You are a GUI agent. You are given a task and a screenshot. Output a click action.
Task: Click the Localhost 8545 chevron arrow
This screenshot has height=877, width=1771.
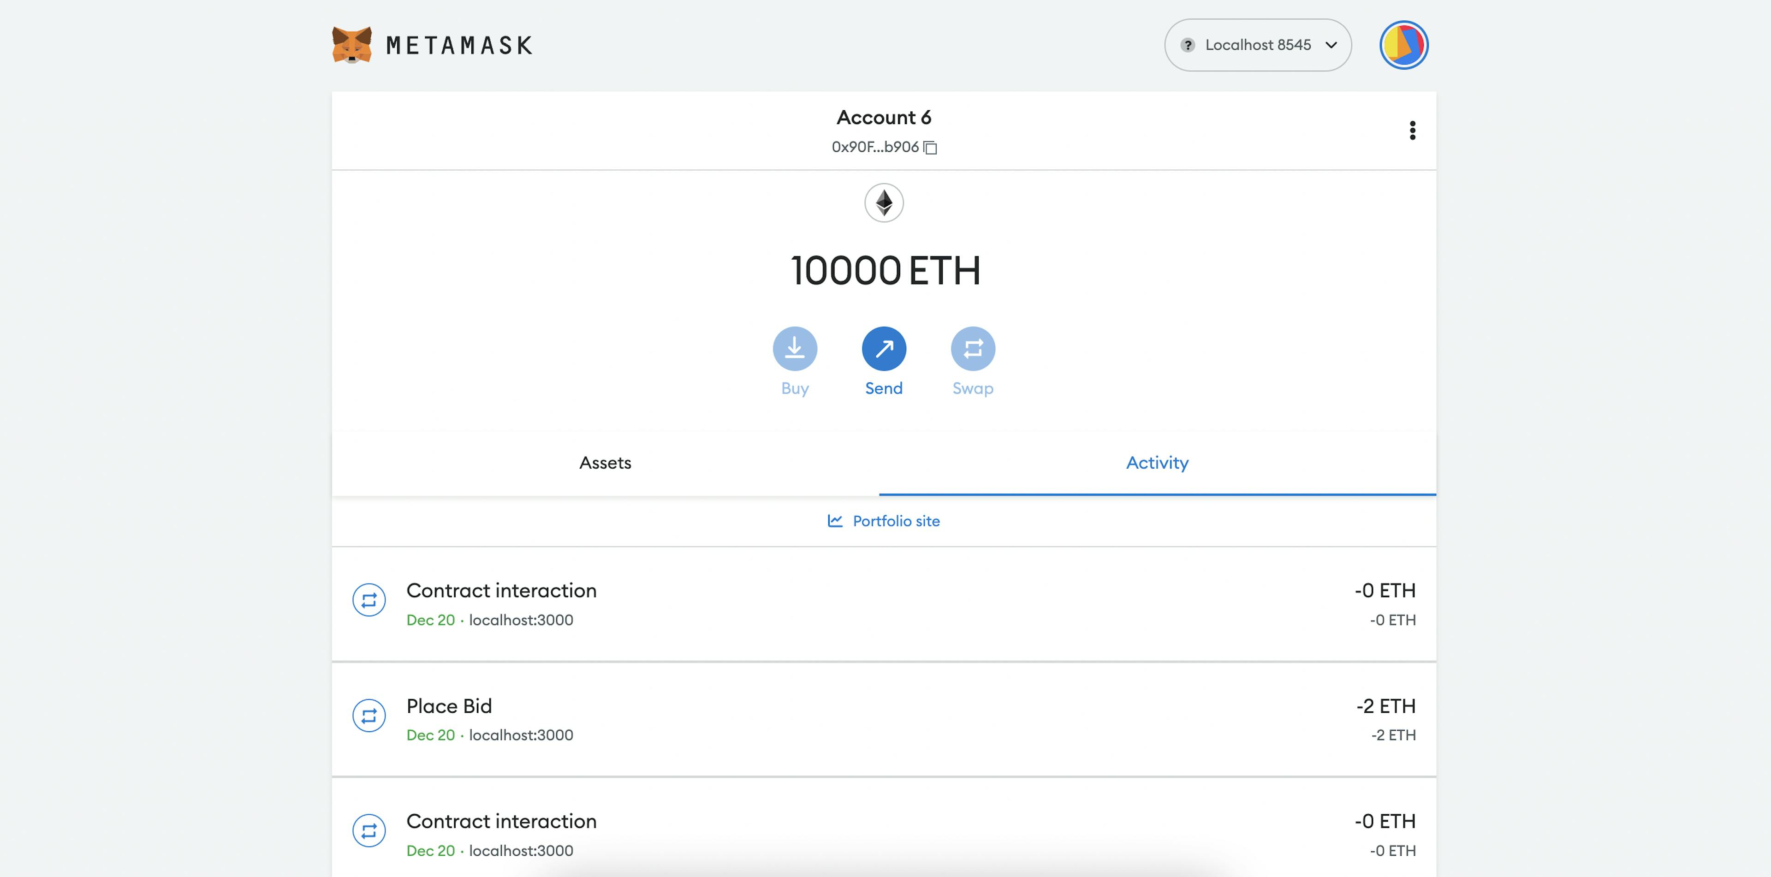pyautogui.click(x=1331, y=45)
